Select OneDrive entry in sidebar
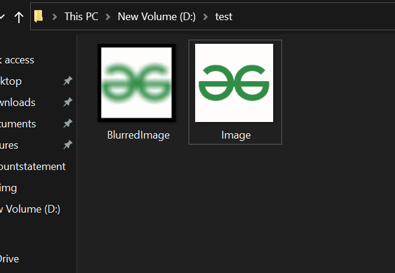395x273 pixels. tap(9, 259)
